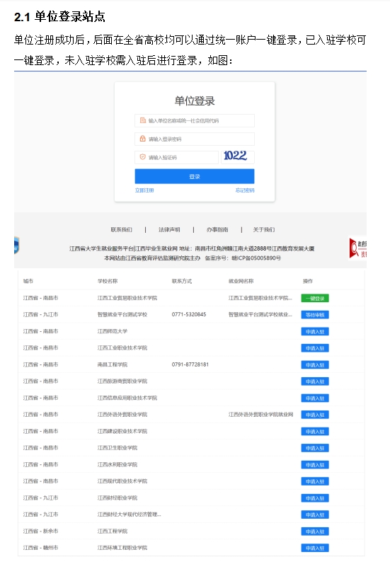Click the unit name or credit code field
The image size is (390, 569).
[195, 120]
